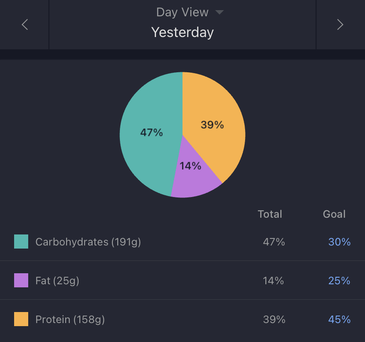Edit the 45% protein goal
The width and height of the screenshot is (365, 342).
[x=339, y=320]
